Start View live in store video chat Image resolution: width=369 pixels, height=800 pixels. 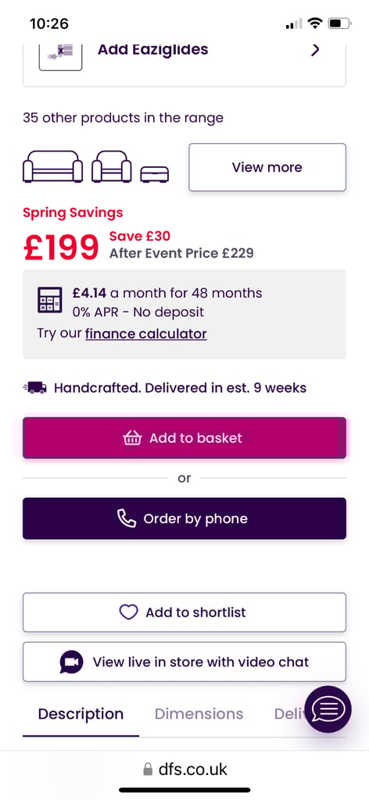point(184,662)
